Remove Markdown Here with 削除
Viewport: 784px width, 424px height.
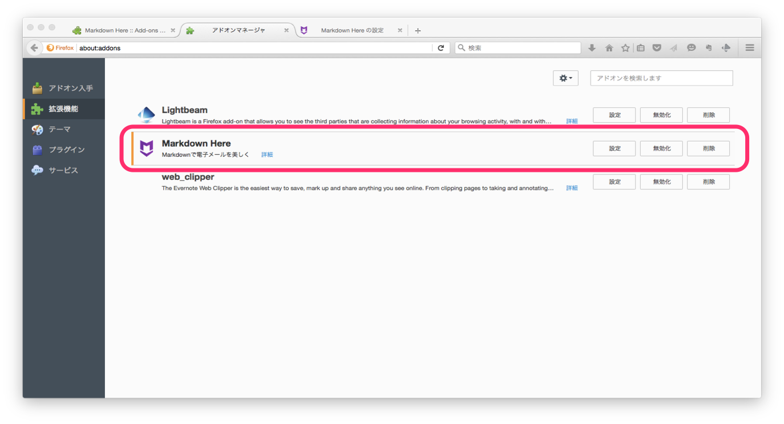708,148
